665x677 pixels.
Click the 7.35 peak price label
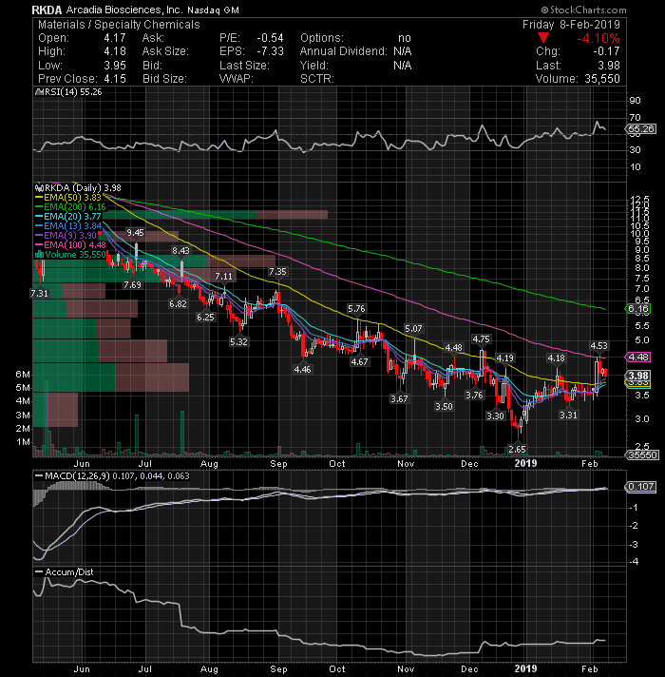coord(277,272)
